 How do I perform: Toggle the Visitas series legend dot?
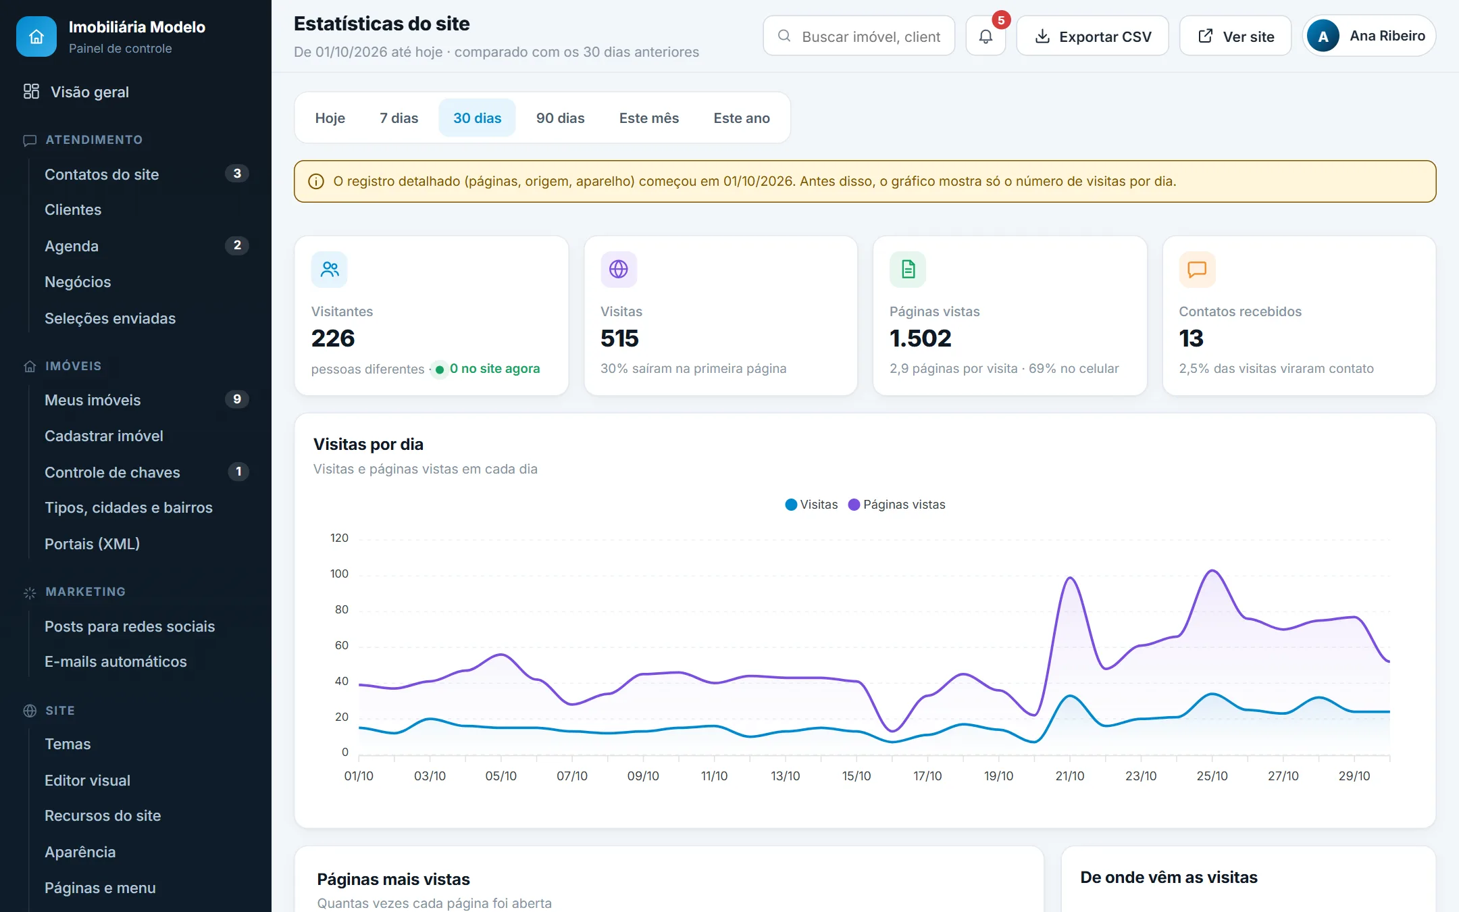791,505
